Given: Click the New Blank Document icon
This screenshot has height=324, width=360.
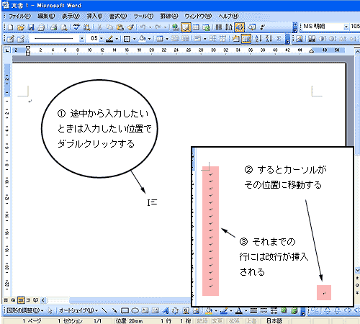Looking at the screenshot, I should 11,27.
